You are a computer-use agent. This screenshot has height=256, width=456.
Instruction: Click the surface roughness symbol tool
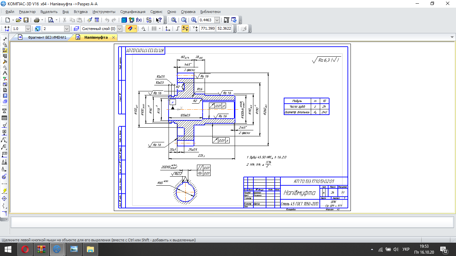[x=5, y=125]
